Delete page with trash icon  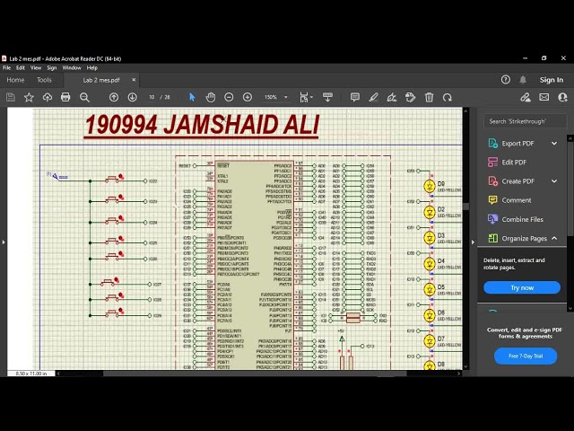429,97
